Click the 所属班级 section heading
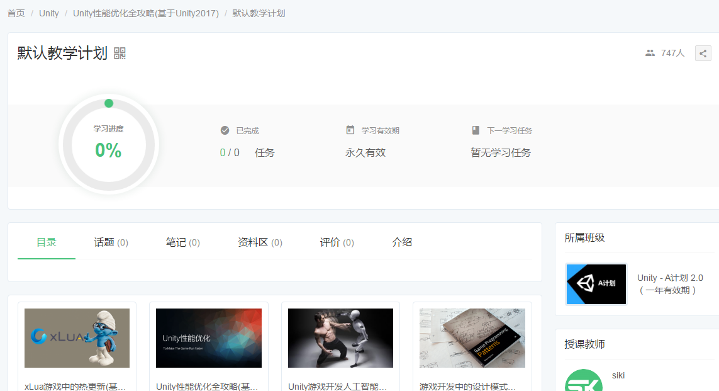Viewport: 719px width, 391px height. 584,238
